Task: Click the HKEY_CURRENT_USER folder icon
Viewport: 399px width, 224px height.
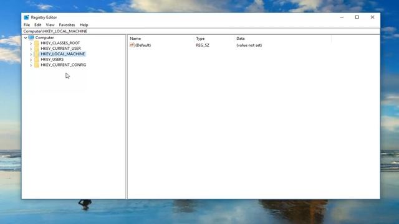Action: point(37,49)
